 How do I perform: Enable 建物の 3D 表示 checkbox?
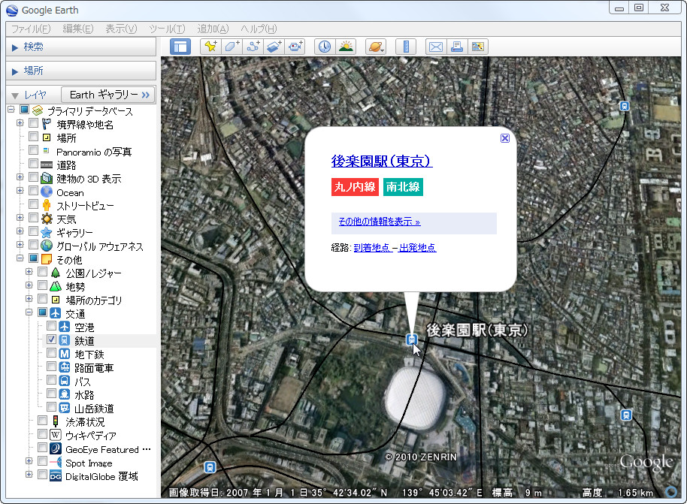click(x=33, y=177)
